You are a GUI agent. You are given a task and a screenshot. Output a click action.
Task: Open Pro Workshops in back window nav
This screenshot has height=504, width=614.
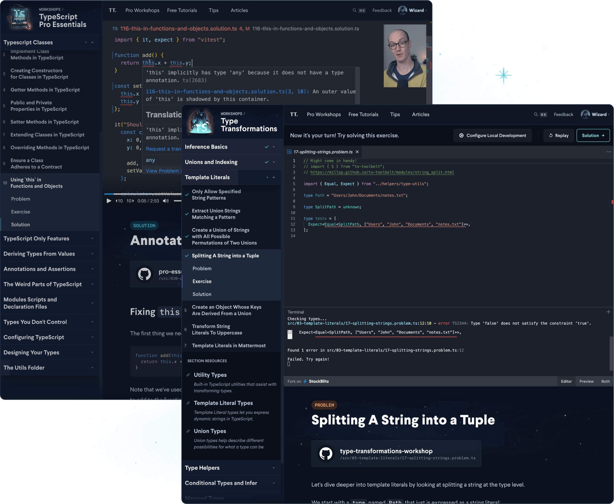pos(142,10)
